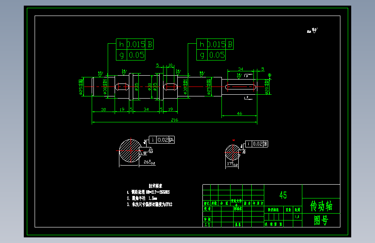Select the 0.02 A tolerance frame
This screenshot has width=375, height=243.
[162, 140]
